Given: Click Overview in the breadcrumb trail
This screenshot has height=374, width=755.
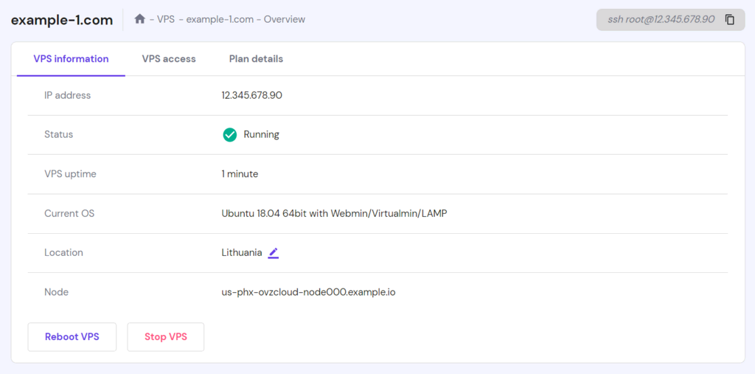Looking at the screenshot, I should [285, 20].
